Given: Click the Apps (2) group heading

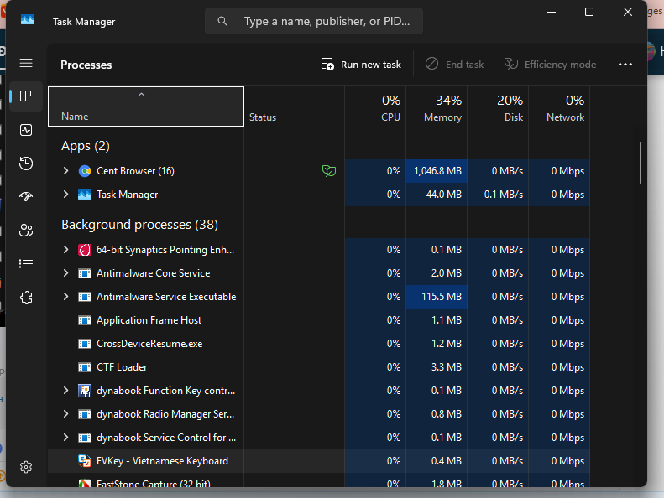Looking at the screenshot, I should [85, 146].
